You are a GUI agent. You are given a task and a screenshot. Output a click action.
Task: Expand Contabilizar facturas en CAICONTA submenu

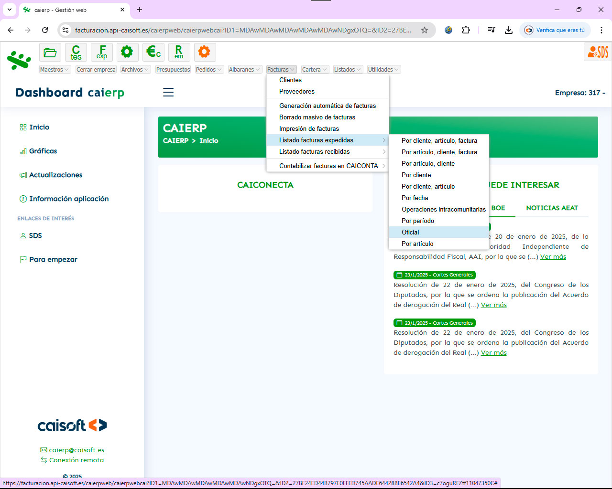click(328, 166)
